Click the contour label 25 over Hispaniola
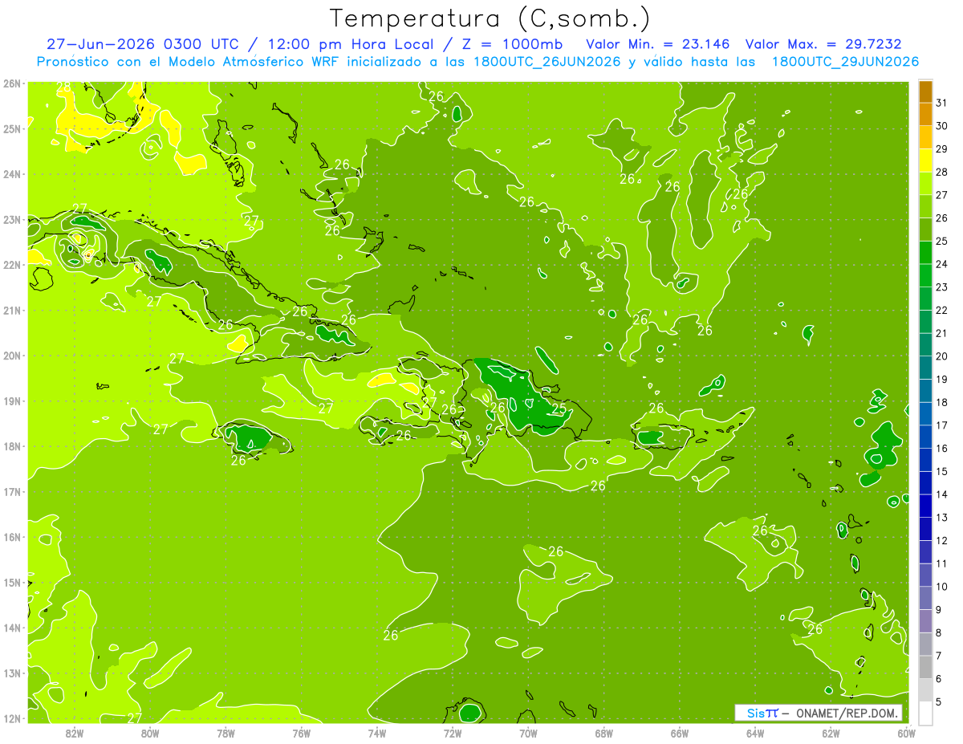This screenshot has width=963, height=744. 559,409
